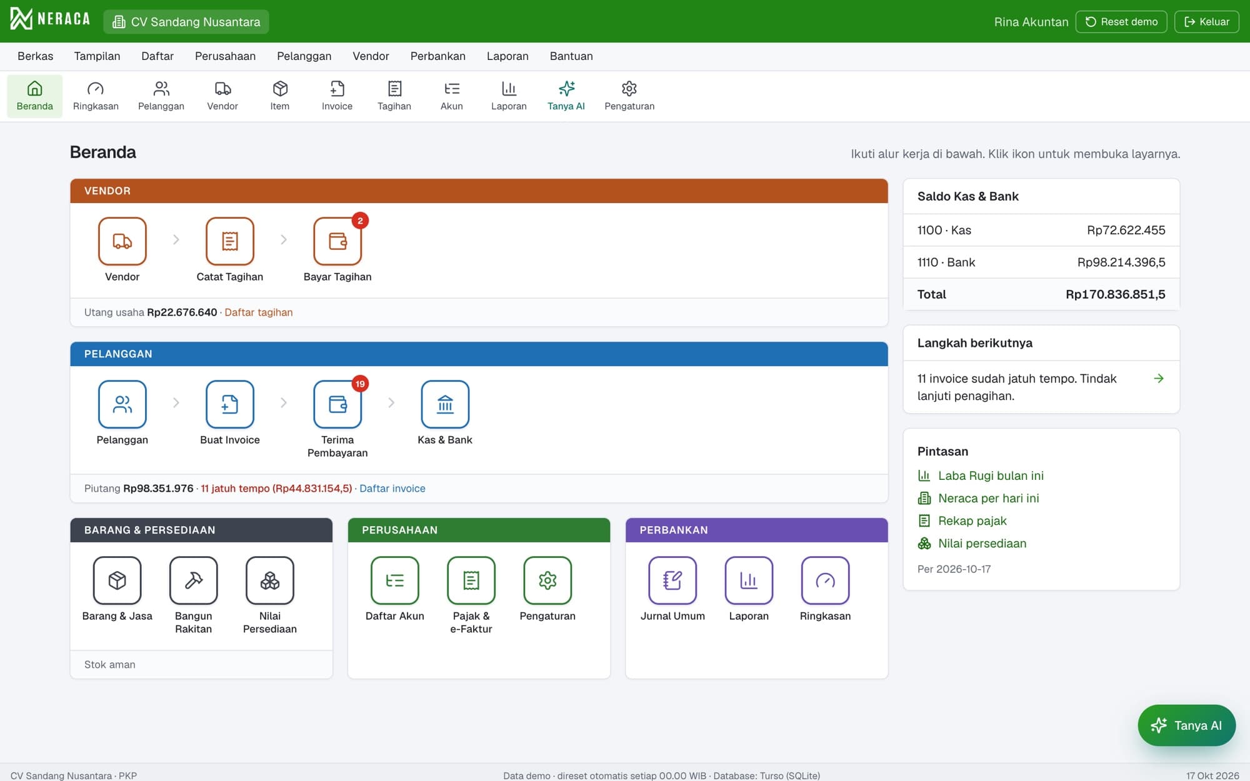The image size is (1250, 781).
Task: Open the Rekap pajak shortcut
Action: pyautogui.click(x=962, y=521)
